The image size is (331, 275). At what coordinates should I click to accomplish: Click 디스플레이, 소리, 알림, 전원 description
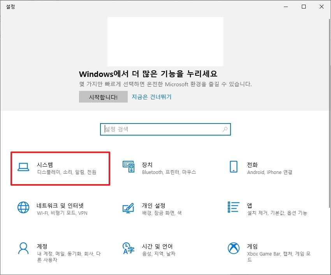[67, 172]
